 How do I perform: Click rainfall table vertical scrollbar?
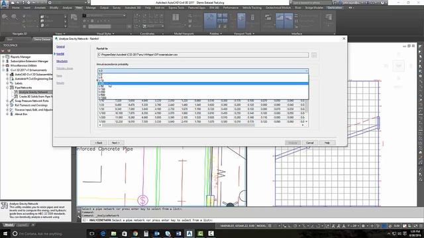pos(306,111)
